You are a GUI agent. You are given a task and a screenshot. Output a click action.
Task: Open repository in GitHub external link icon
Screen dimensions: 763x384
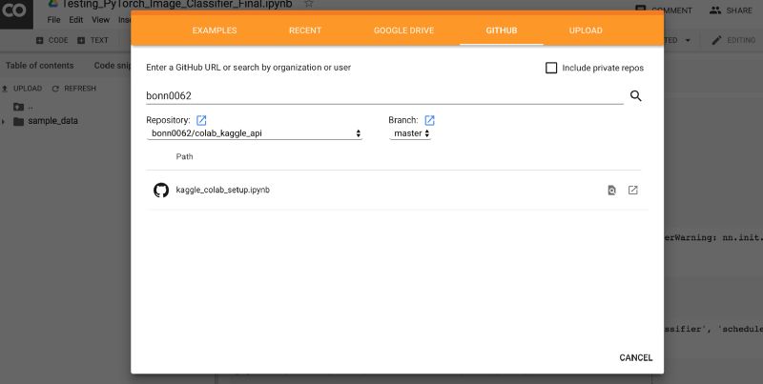click(x=201, y=120)
